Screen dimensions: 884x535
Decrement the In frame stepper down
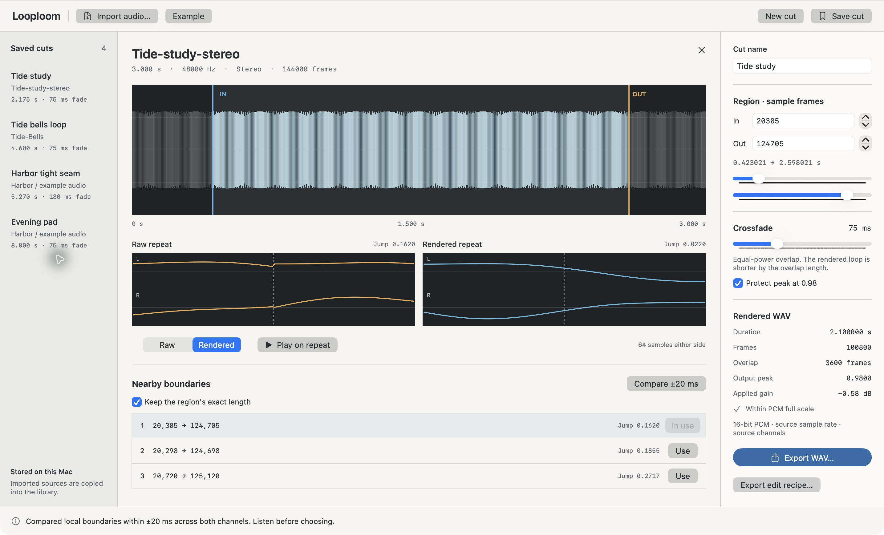[x=865, y=125]
